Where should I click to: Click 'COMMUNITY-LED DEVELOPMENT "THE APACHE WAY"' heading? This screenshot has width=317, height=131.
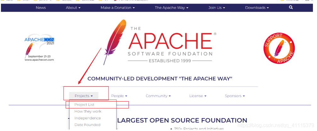pyautogui.click(x=160, y=79)
